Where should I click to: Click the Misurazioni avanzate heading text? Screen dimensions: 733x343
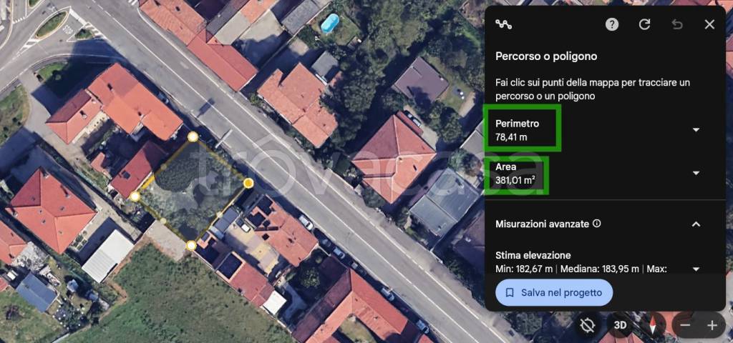(x=543, y=224)
